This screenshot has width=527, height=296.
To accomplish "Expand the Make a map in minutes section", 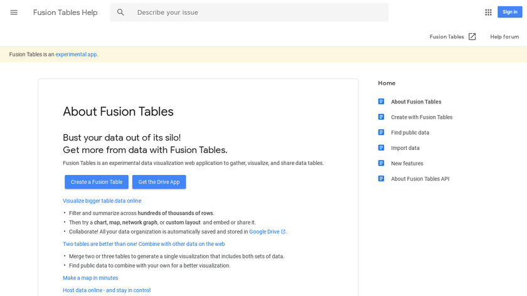I will [x=90, y=278].
